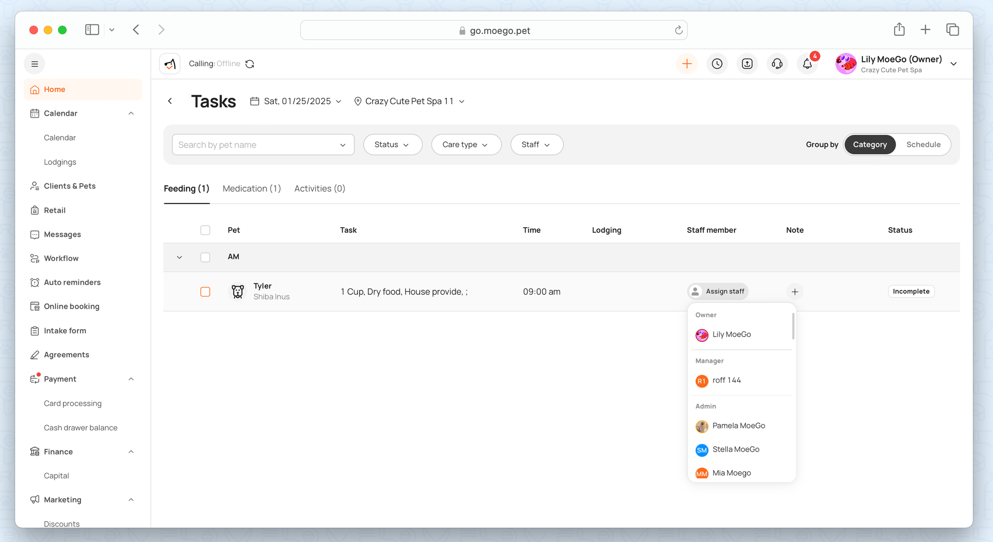Image resolution: width=993 pixels, height=542 pixels.
Task: Click the upload icon in top bar
Action: (x=747, y=64)
